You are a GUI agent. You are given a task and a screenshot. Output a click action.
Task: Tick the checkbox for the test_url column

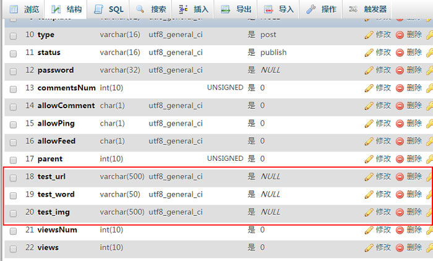pyautogui.click(x=14, y=177)
